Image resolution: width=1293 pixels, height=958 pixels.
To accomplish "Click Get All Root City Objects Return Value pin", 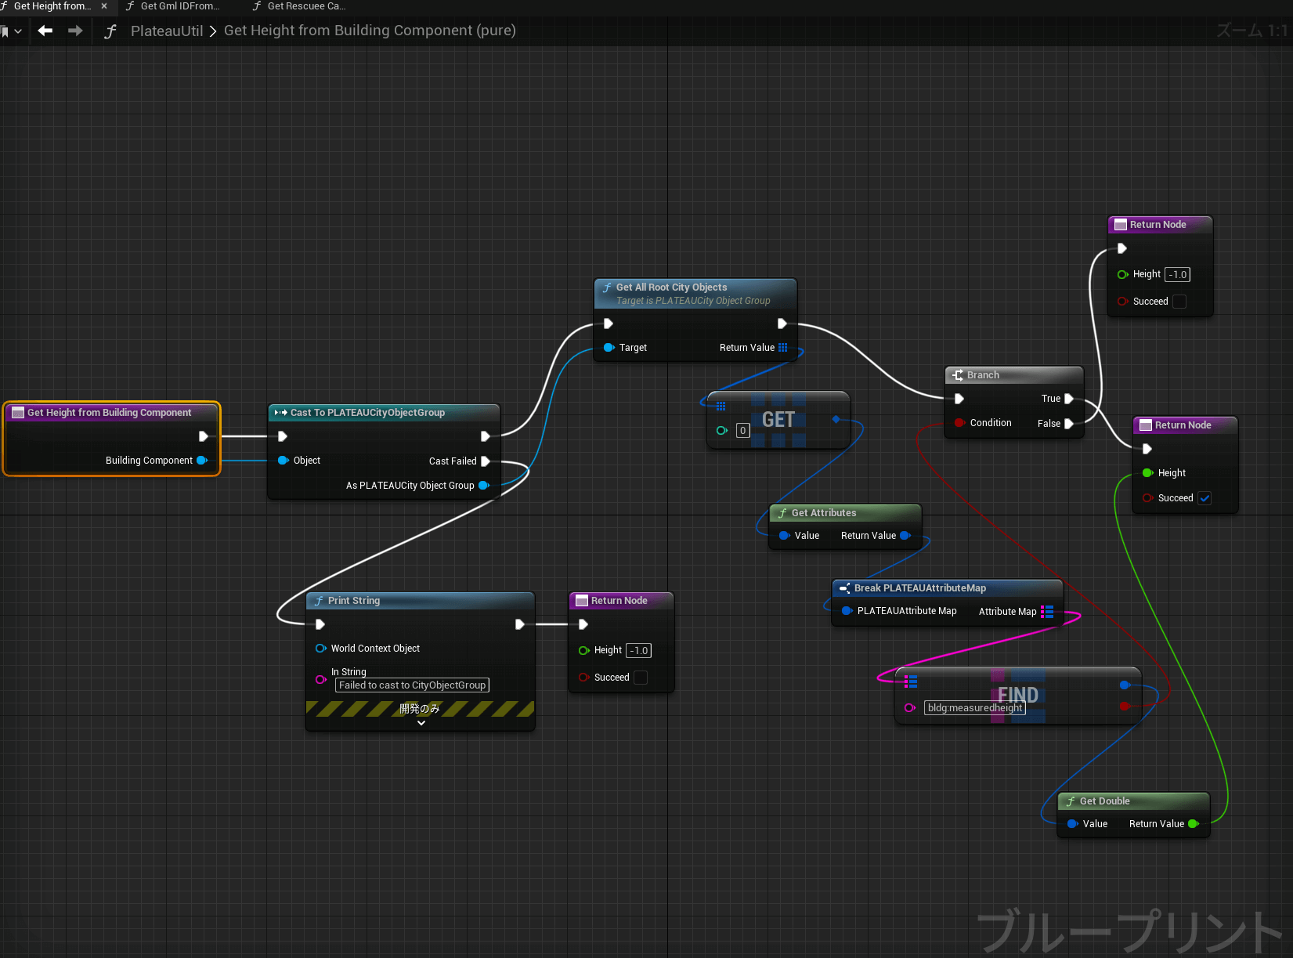I will click(x=783, y=348).
